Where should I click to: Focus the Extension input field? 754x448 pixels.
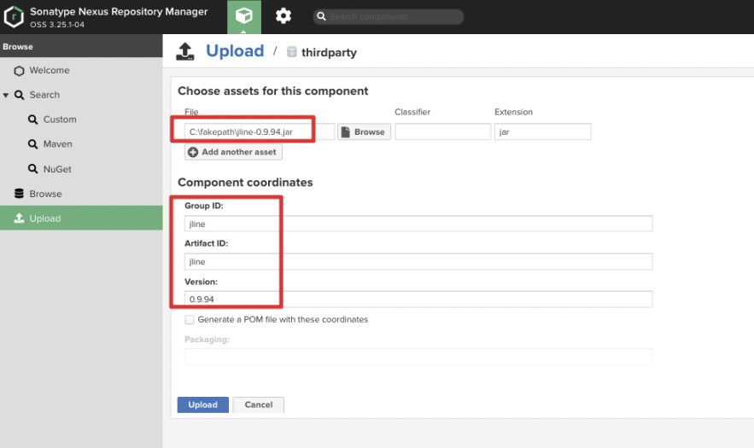coord(542,131)
